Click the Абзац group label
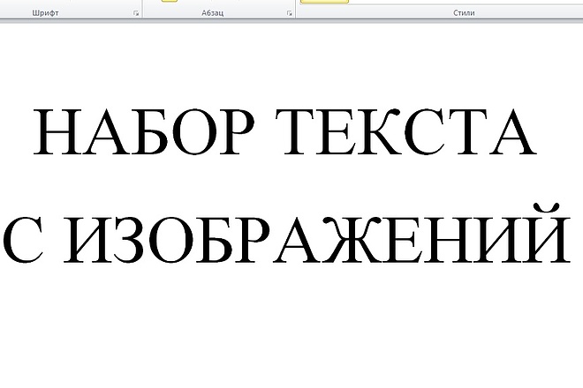Image resolution: width=583 pixels, height=388 pixels. [213, 13]
